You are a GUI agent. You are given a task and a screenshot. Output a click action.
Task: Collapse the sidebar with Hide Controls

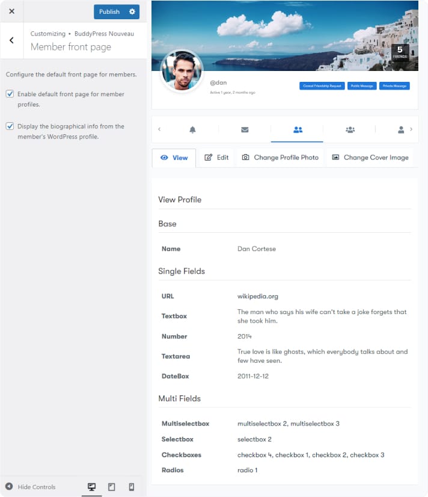pos(31,487)
